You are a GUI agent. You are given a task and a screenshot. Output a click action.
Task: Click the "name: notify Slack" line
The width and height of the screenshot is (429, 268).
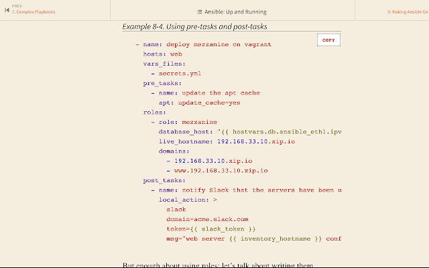250,190
